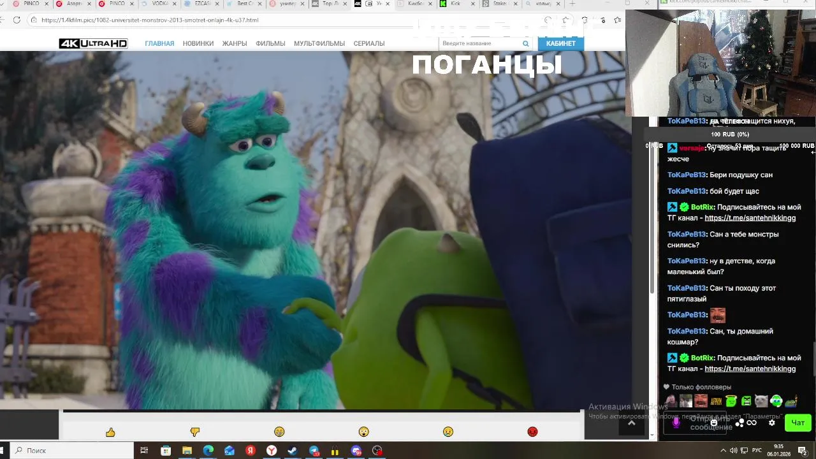
Task: Insert the green halo emote from quick row
Action: (731, 401)
